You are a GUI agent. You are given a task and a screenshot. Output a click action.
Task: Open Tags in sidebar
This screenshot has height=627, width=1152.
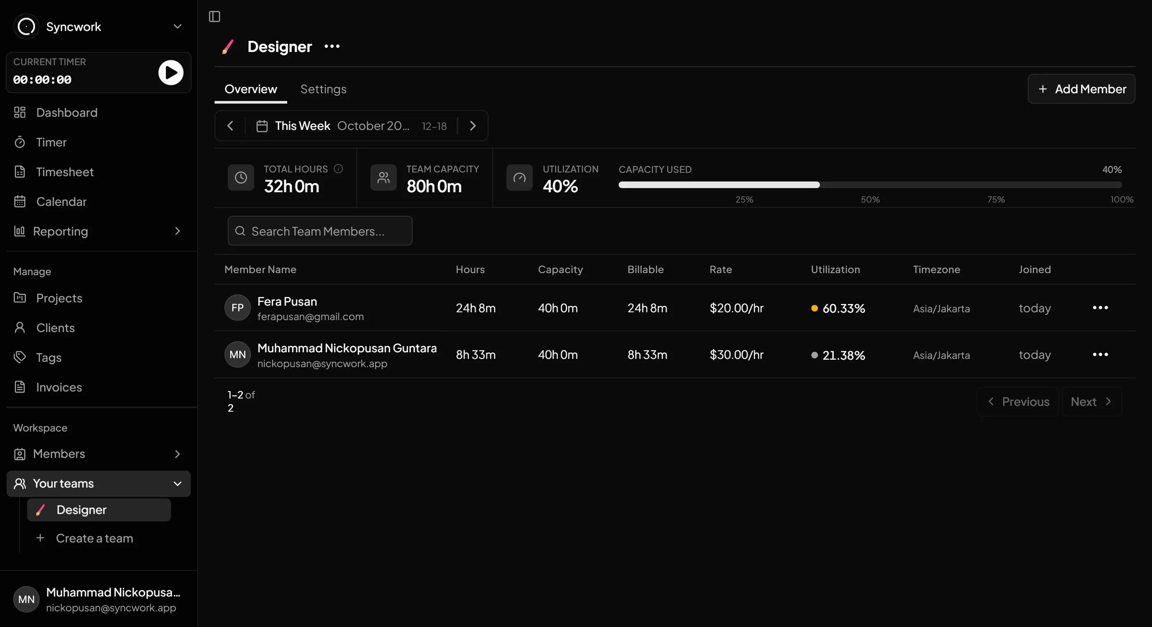[99, 357]
